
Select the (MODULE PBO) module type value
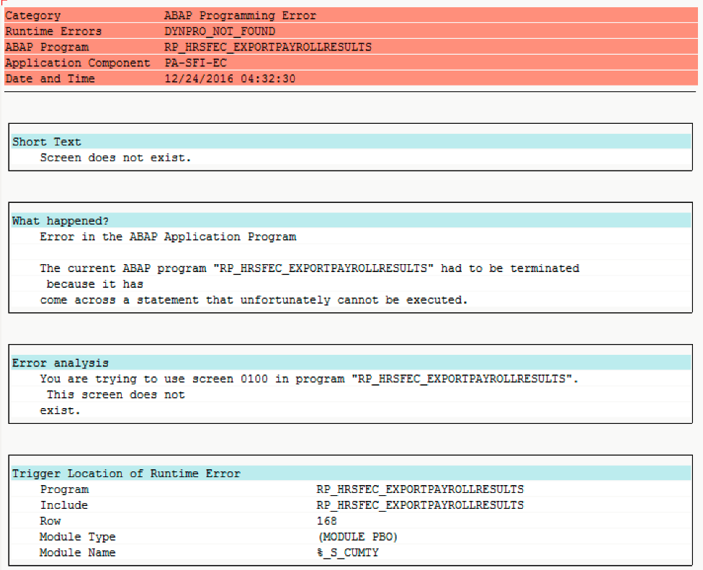(x=358, y=536)
